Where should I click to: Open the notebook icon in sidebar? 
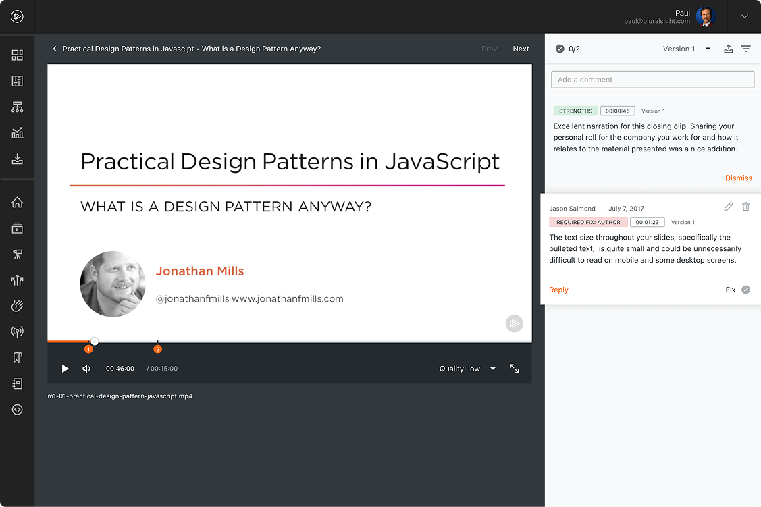point(17,383)
